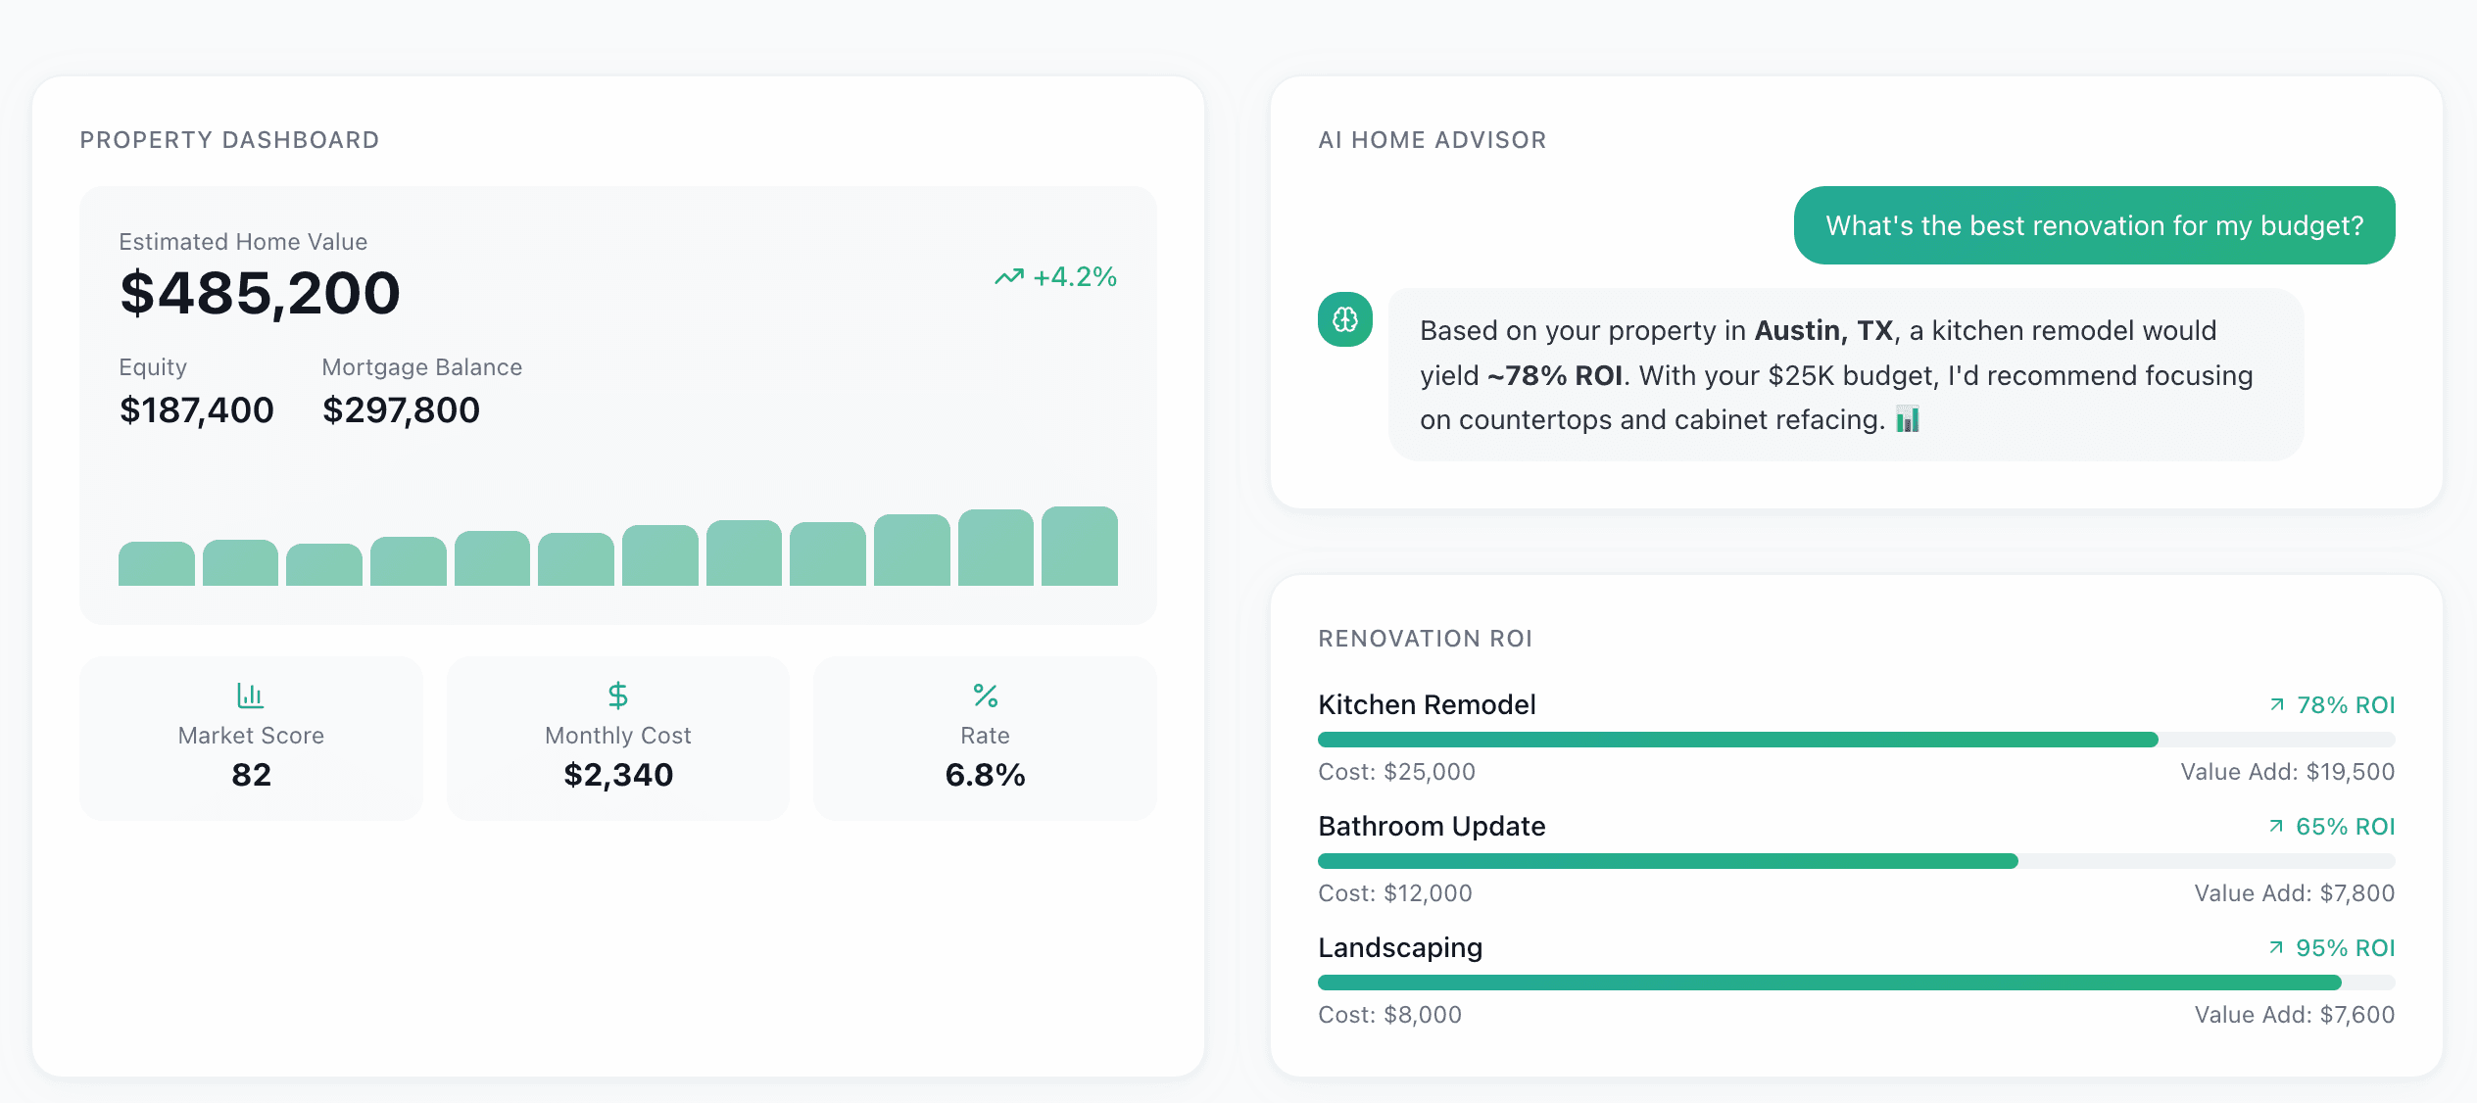Click the arrow icon next to 65% ROI
2477x1103 pixels.
(x=2276, y=826)
